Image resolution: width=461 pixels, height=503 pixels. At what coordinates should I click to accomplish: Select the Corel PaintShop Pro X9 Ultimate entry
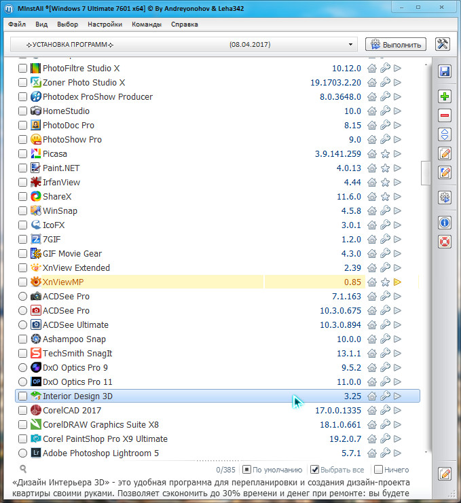tap(105, 439)
